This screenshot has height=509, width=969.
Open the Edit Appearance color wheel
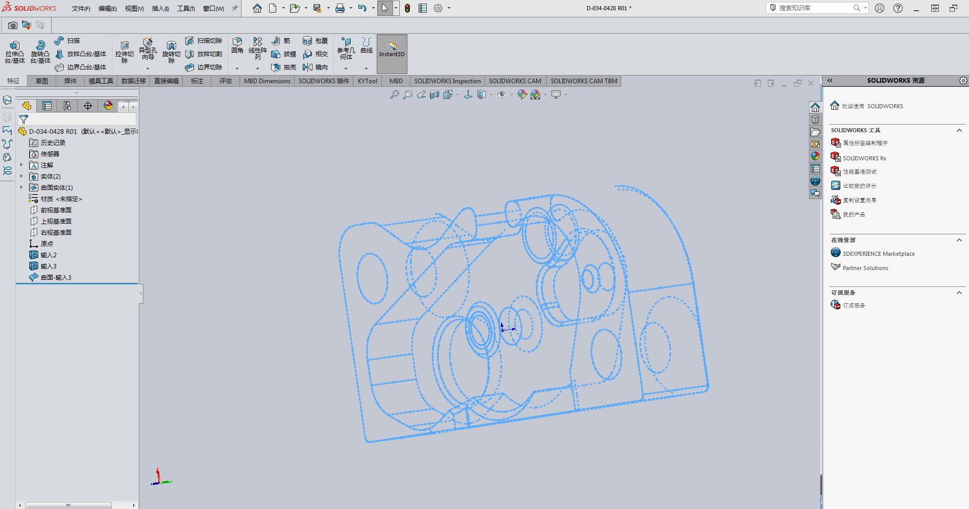522,94
